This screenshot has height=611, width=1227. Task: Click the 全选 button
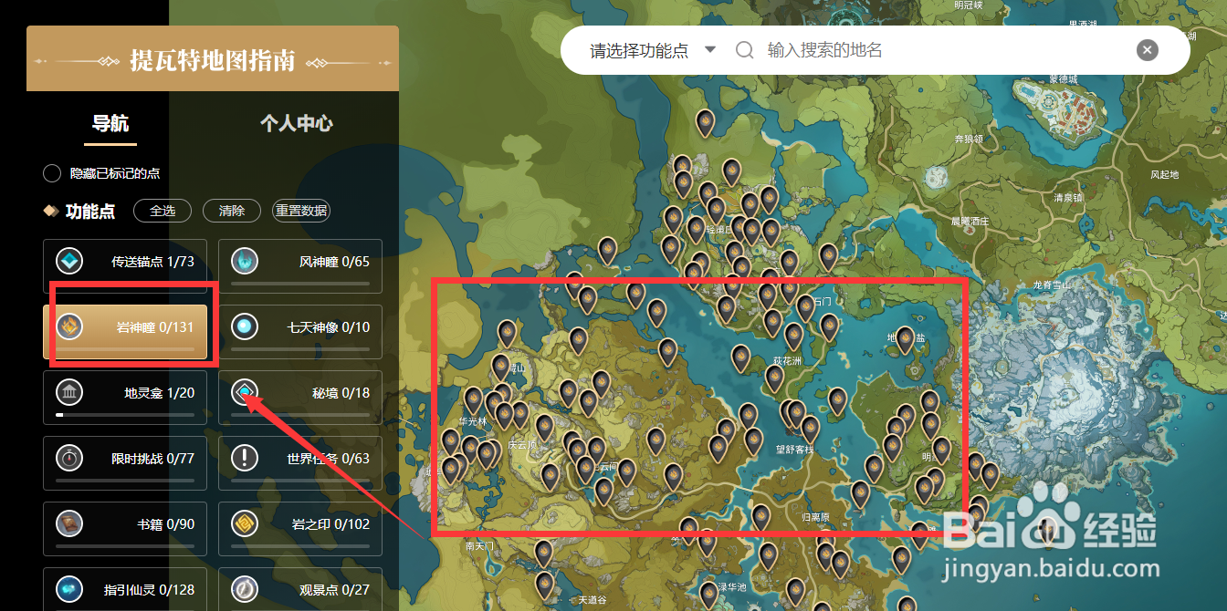click(163, 211)
